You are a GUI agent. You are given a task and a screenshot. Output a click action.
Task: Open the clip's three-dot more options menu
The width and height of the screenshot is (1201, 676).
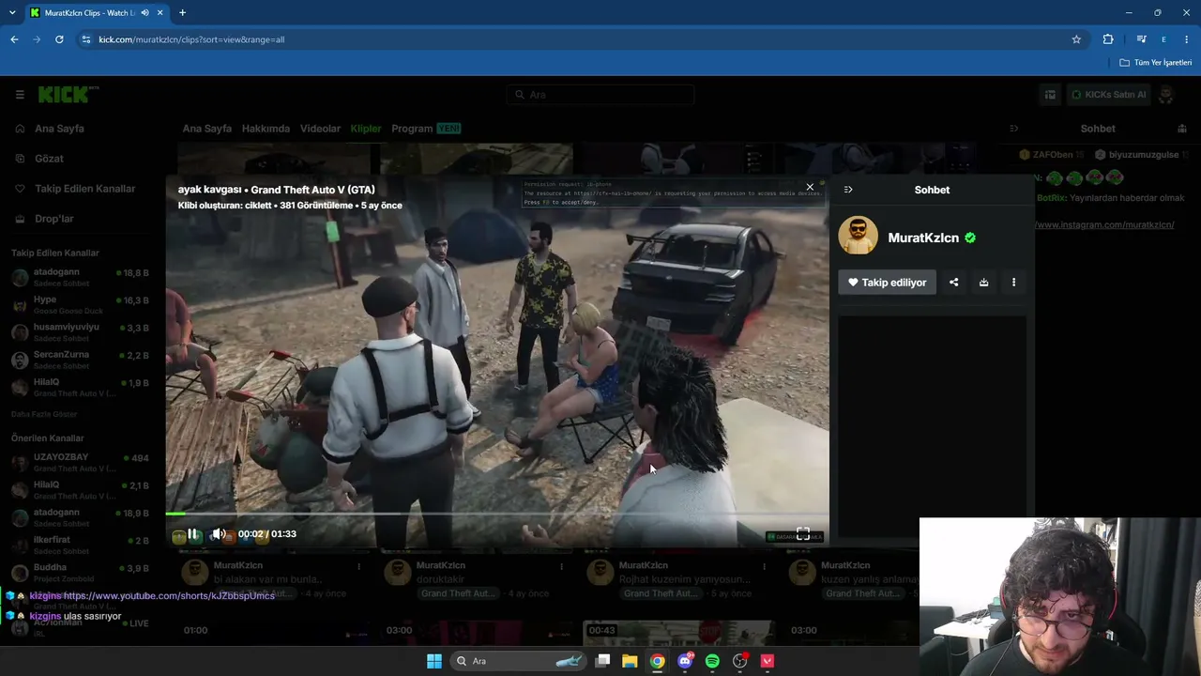(1013, 283)
